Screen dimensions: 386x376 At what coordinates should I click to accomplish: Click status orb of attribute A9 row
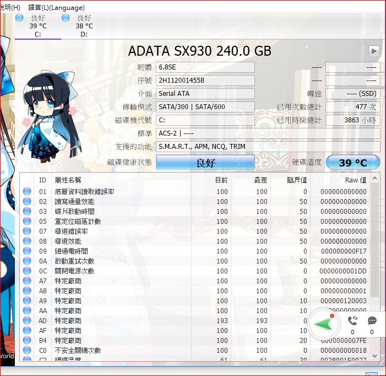pyautogui.click(x=27, y=300)
